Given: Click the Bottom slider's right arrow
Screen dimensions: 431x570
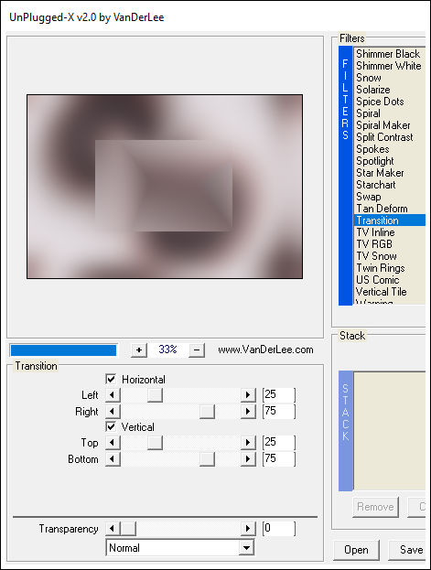Looking at the screenshot, I should tap(248, 459).
